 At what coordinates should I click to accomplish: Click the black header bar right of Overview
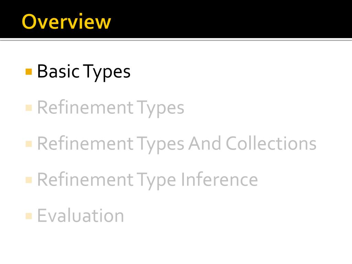click(x=231, y=19)
